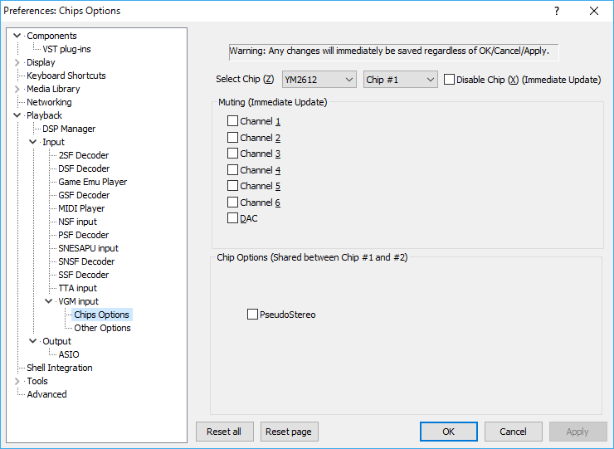This screenshot has height=449, width=614.
Task: Select NSF input in tree
Action: click(x=77, y=222)
